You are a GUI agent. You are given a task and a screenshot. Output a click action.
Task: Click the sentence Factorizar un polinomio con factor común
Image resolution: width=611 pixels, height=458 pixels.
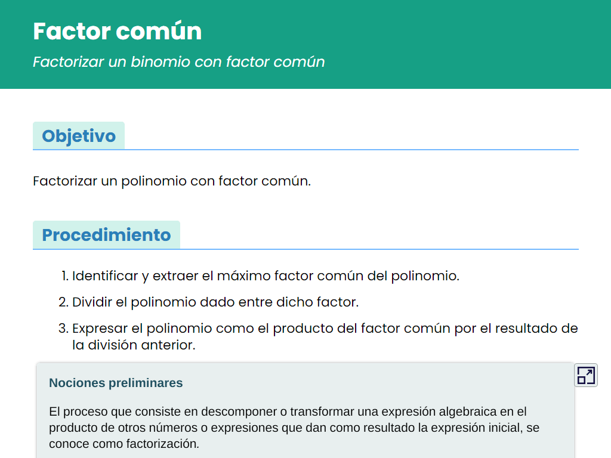[x=172, y=181]
